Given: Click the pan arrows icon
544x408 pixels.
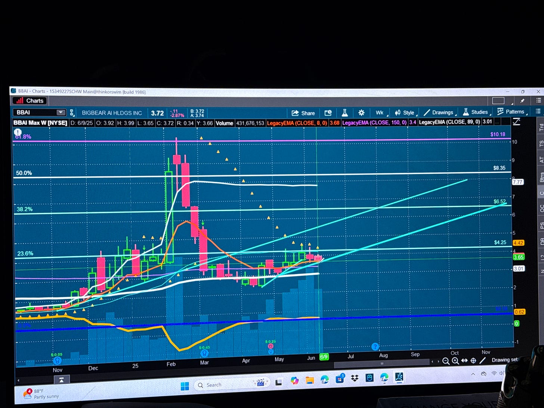Looking at the screenshot, I should click(464, 361).
